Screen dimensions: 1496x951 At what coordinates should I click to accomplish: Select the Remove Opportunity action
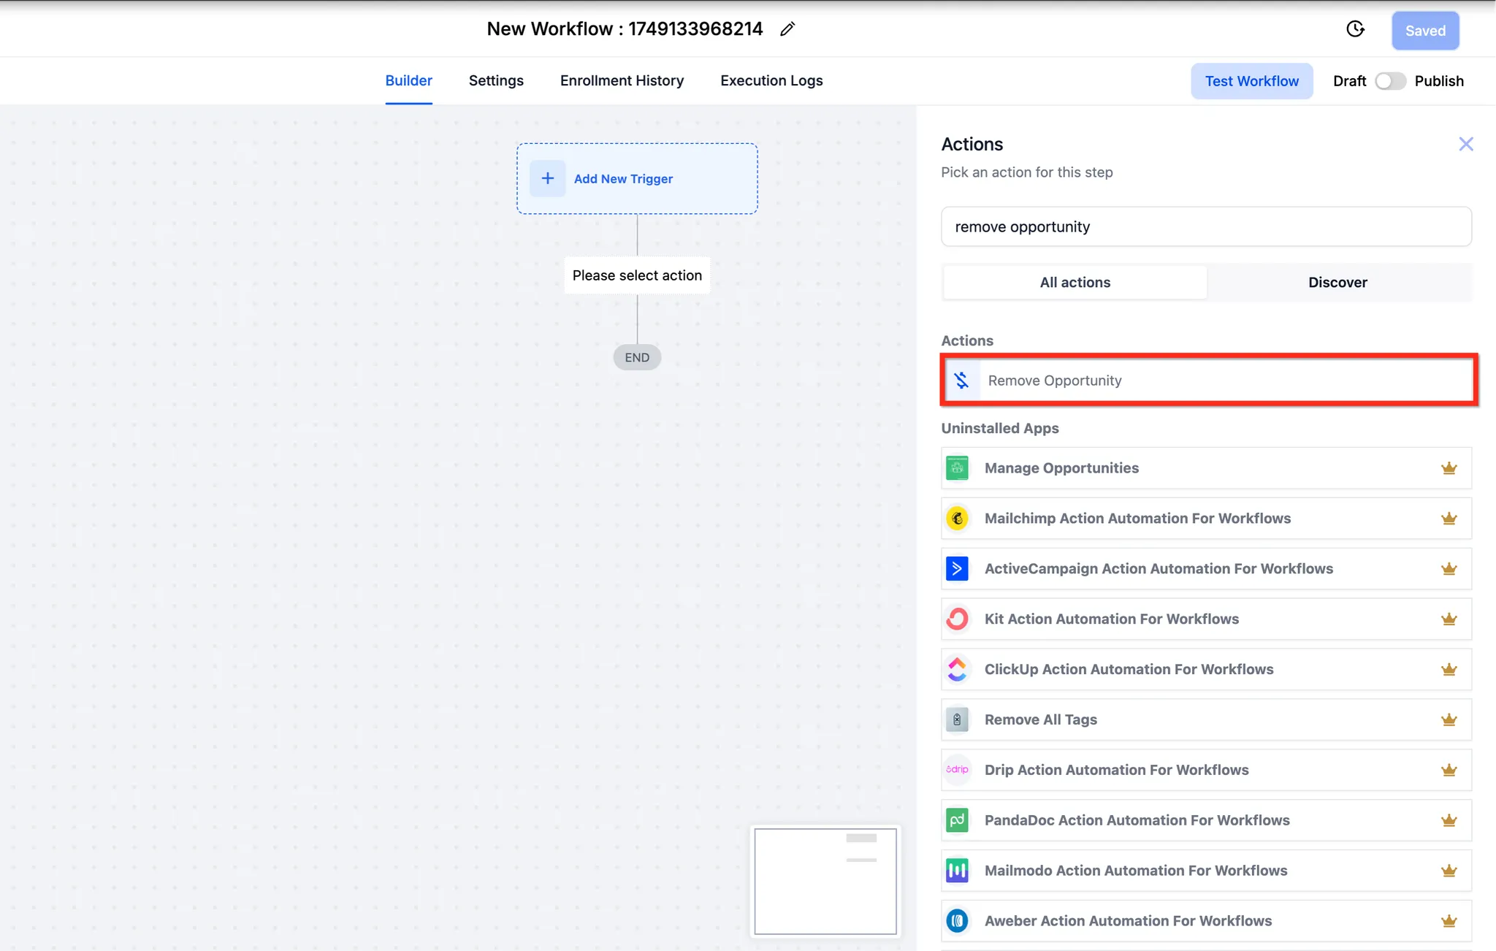(x=1208, y=380)
